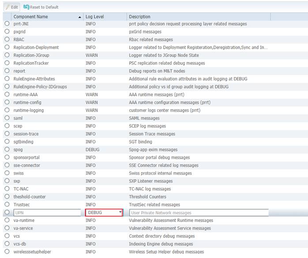Click the RuleEngine-Attributes component name

(x=34, y=79)
